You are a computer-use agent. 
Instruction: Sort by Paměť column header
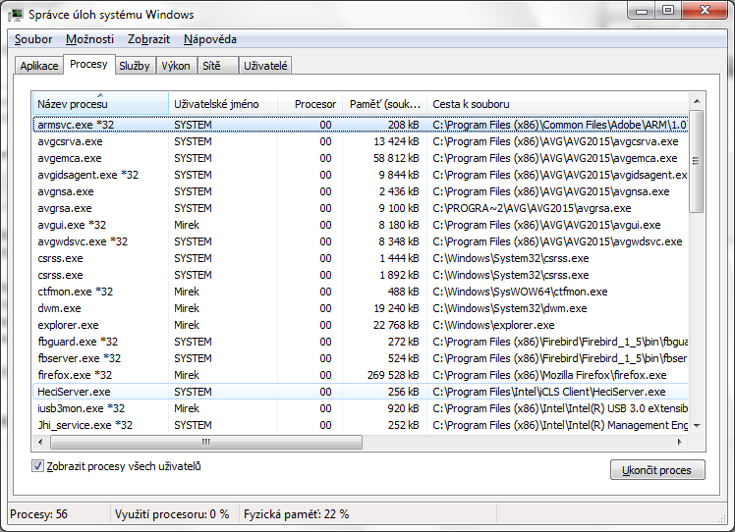(x=385, y=103)
